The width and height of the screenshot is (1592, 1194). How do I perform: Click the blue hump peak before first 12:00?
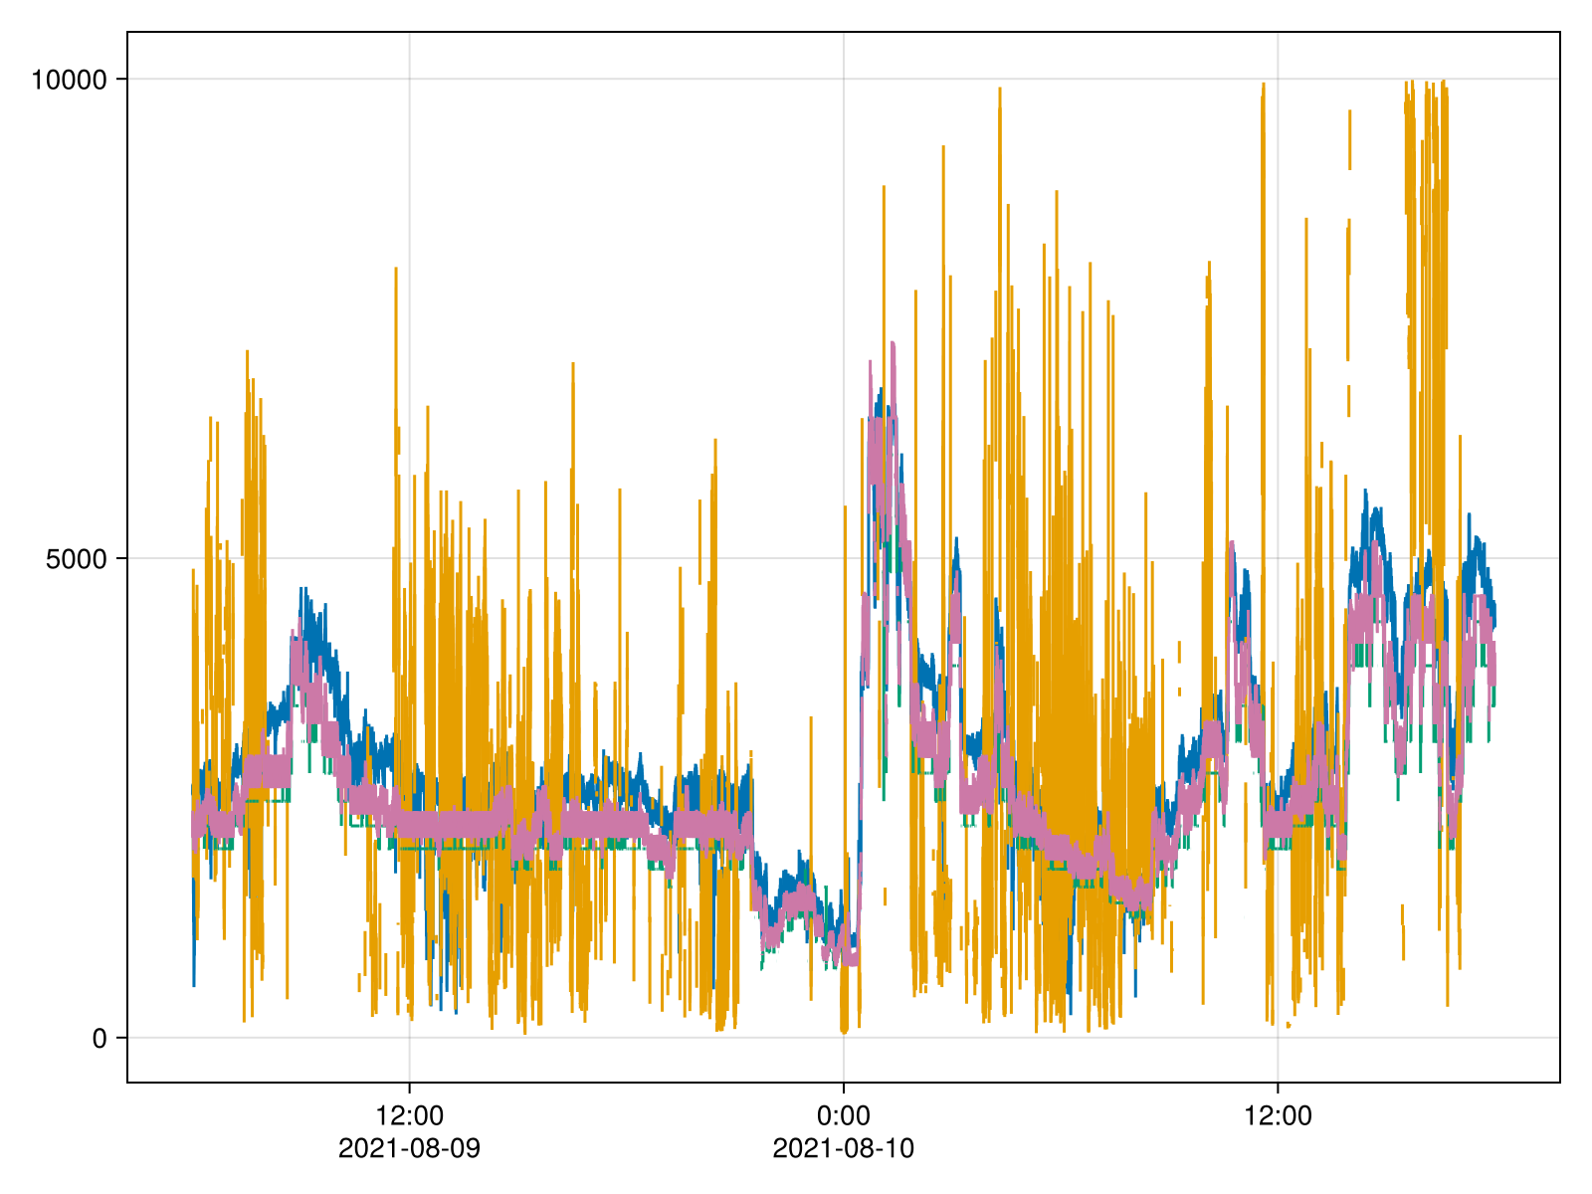303,589
